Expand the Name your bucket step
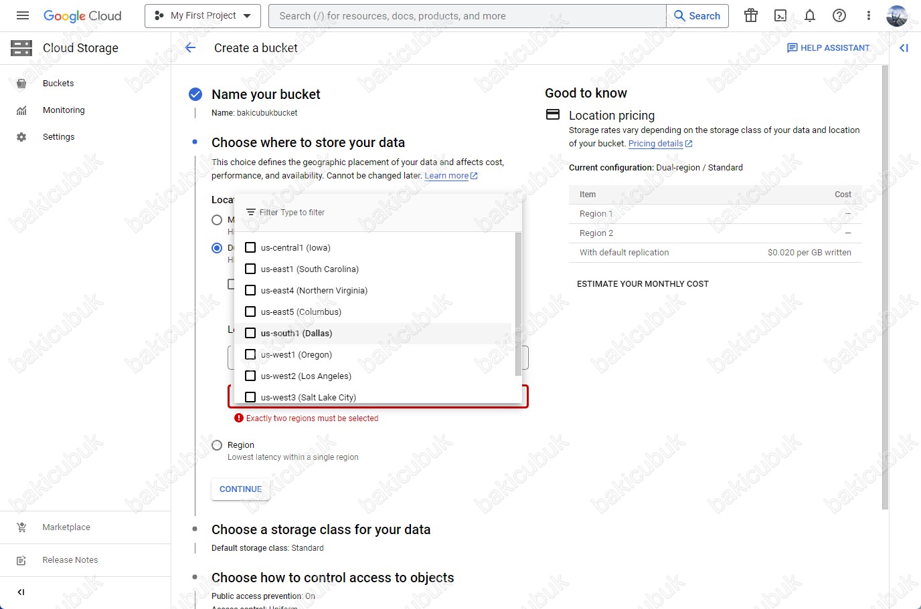The width and height of the screenshot is (921, 609). pos(266,94)
